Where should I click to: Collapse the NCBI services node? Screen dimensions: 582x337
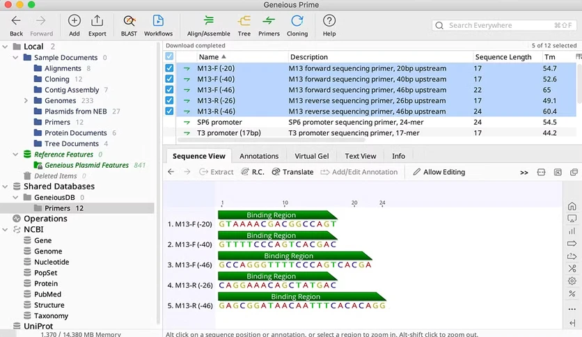(x=5, y=230)
